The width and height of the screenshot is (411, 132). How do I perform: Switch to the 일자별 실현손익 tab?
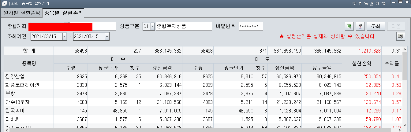tap(21, 13)
